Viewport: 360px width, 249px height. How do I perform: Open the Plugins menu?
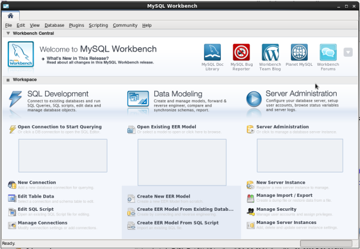76,26
